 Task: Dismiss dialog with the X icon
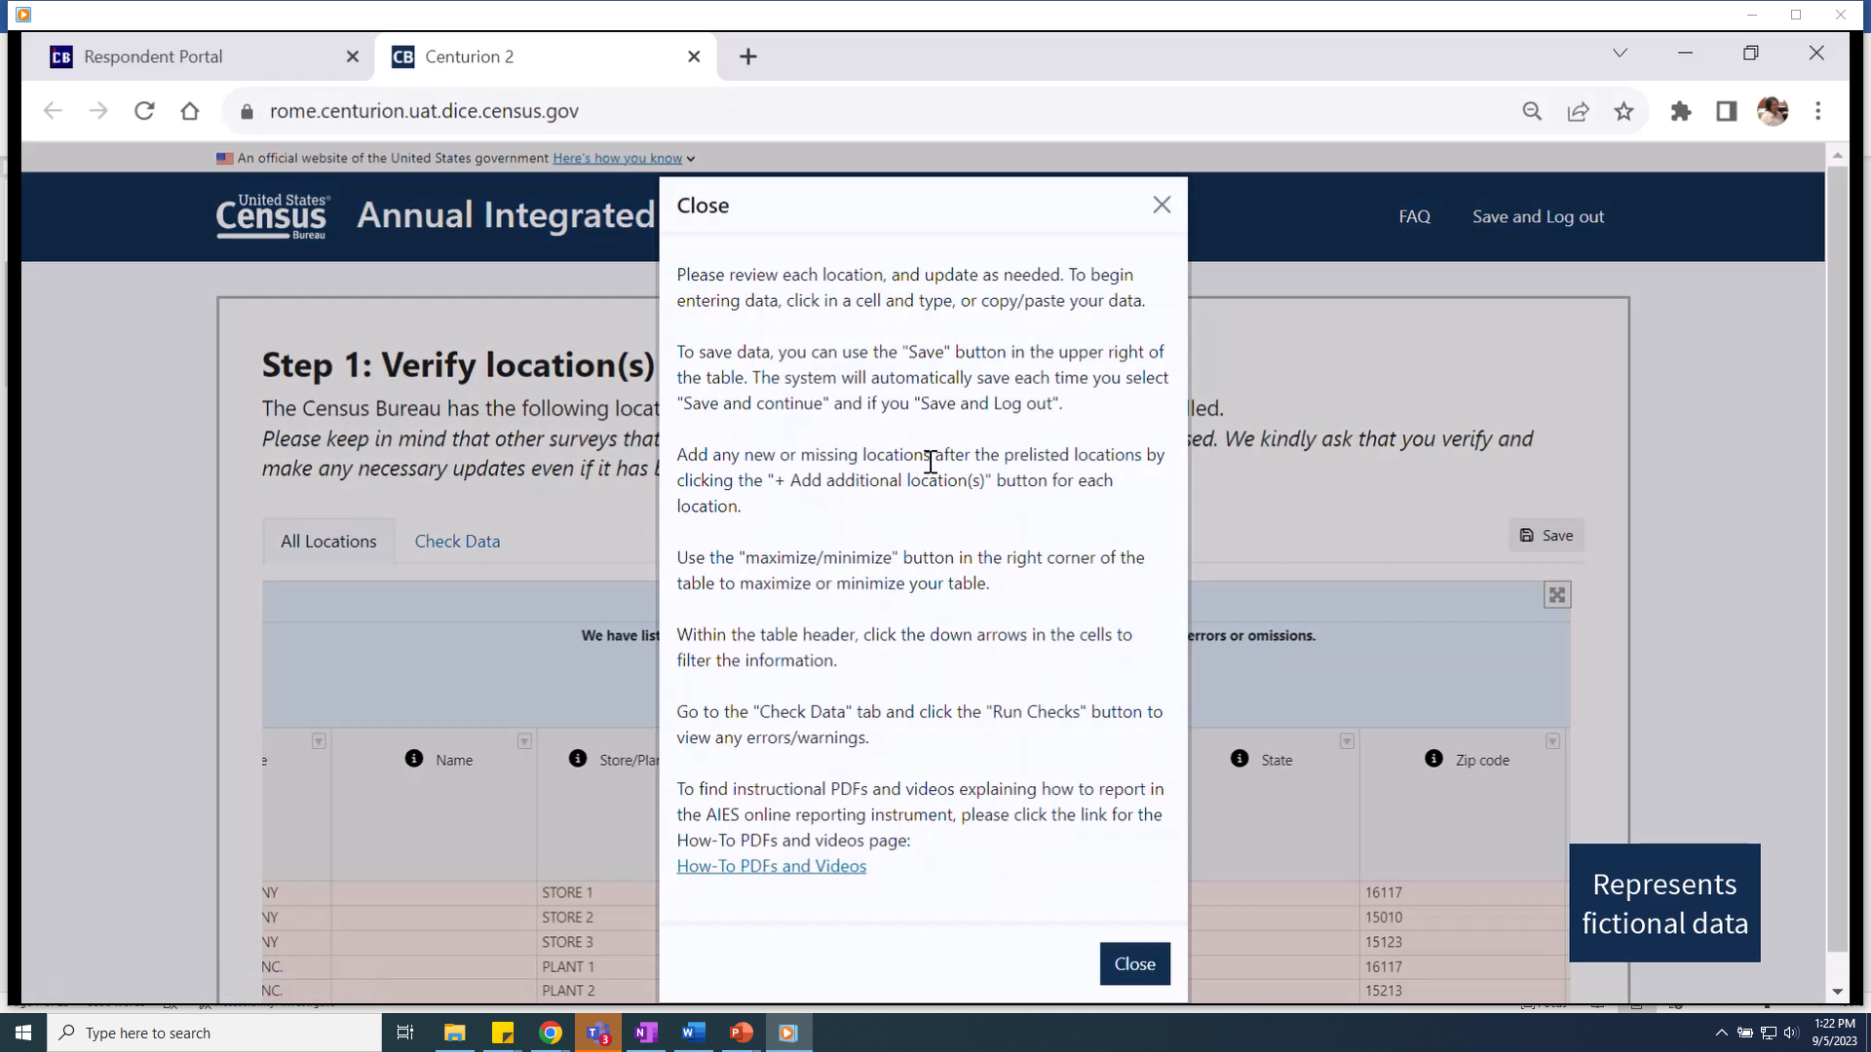[1162, 205]
